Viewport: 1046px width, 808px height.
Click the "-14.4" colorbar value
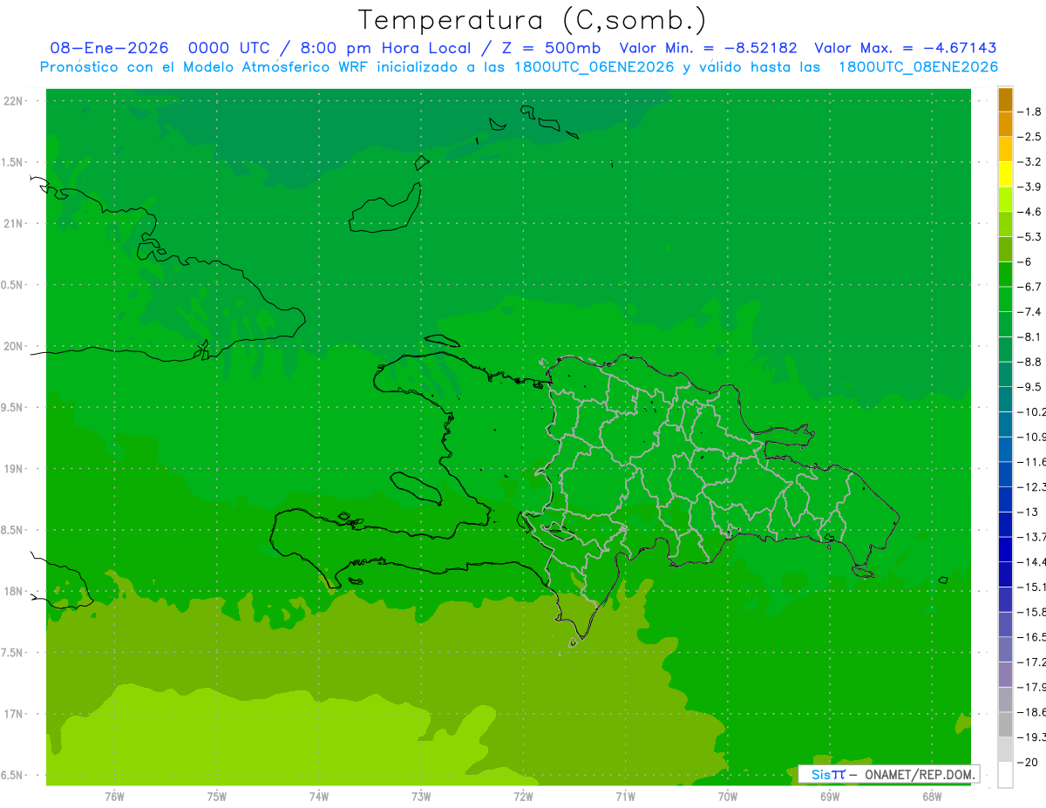click(x=1031, y=561)
